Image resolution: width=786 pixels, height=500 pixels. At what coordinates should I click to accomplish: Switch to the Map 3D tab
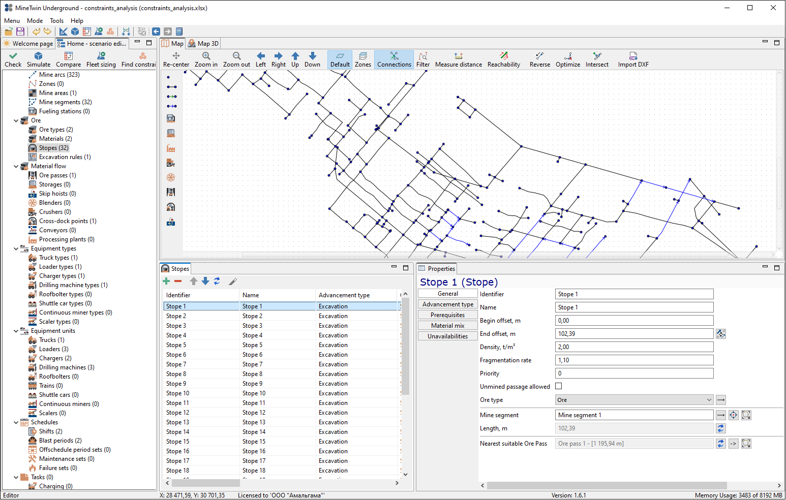coord(204,44)
